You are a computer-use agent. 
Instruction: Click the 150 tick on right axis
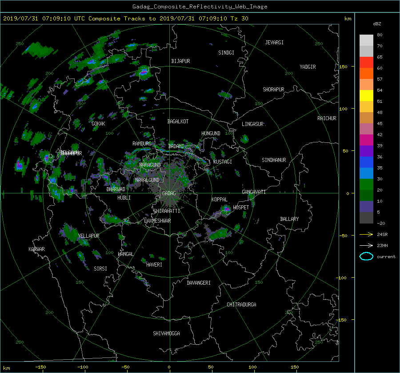click(x=343, y=67)
